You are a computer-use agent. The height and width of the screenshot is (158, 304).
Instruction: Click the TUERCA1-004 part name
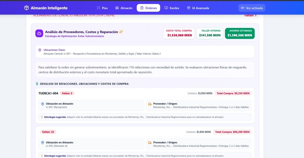click(x=48, y=93)
